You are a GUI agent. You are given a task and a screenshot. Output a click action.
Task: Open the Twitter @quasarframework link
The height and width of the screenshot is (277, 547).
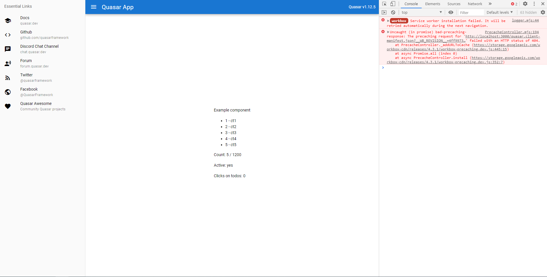coord(43,78)
